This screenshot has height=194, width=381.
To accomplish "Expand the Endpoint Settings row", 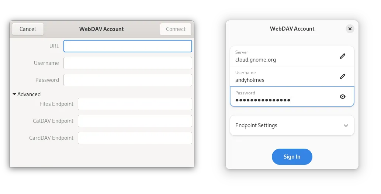I will tap(291, 125).
